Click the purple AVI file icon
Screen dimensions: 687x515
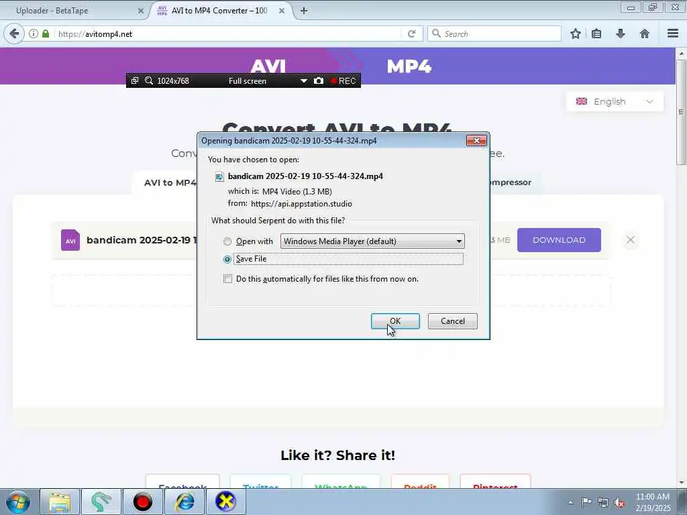tap(70, 240)
